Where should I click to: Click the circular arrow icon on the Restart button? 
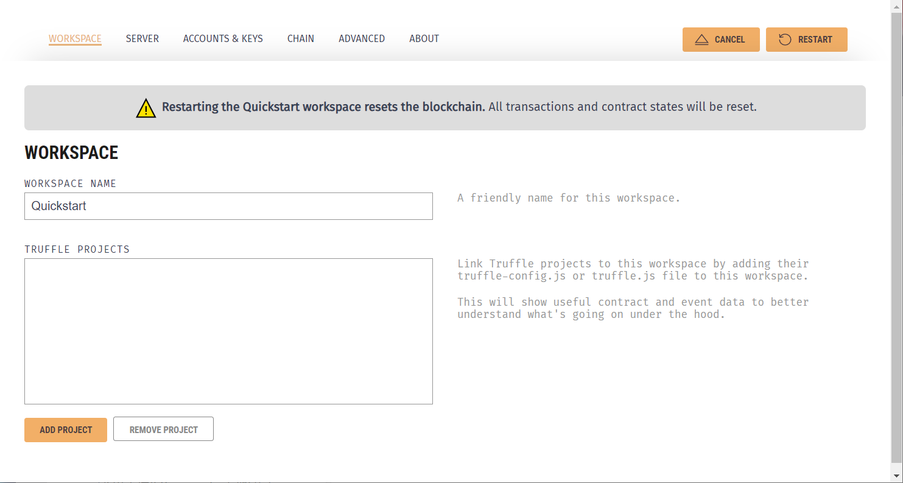pyautogui.click(x=785, y=40)
